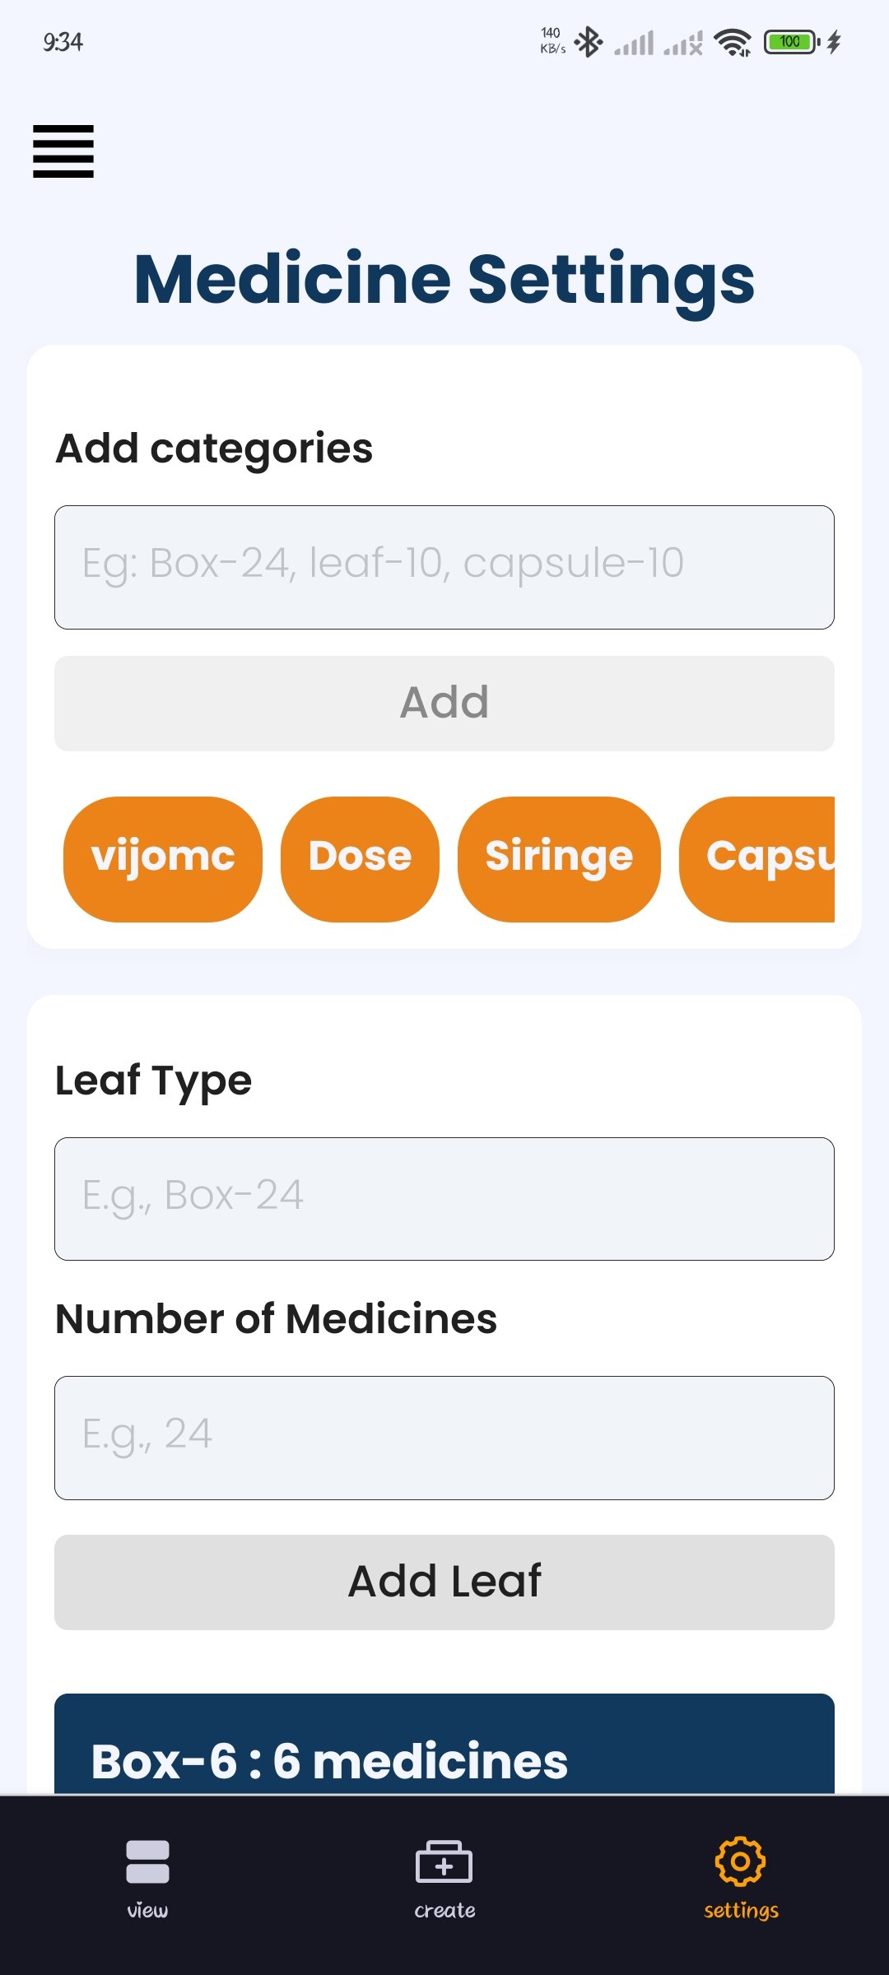Tap the battery indicator icon
The width and height of the screenshot is (889, 1975).
click(791, 42)
